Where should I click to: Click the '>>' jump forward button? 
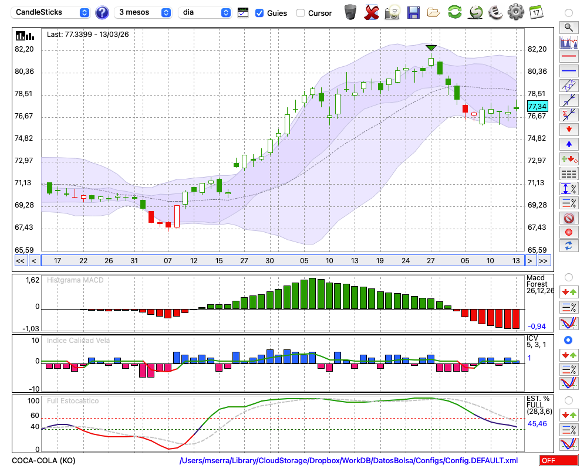pos(544,261)
